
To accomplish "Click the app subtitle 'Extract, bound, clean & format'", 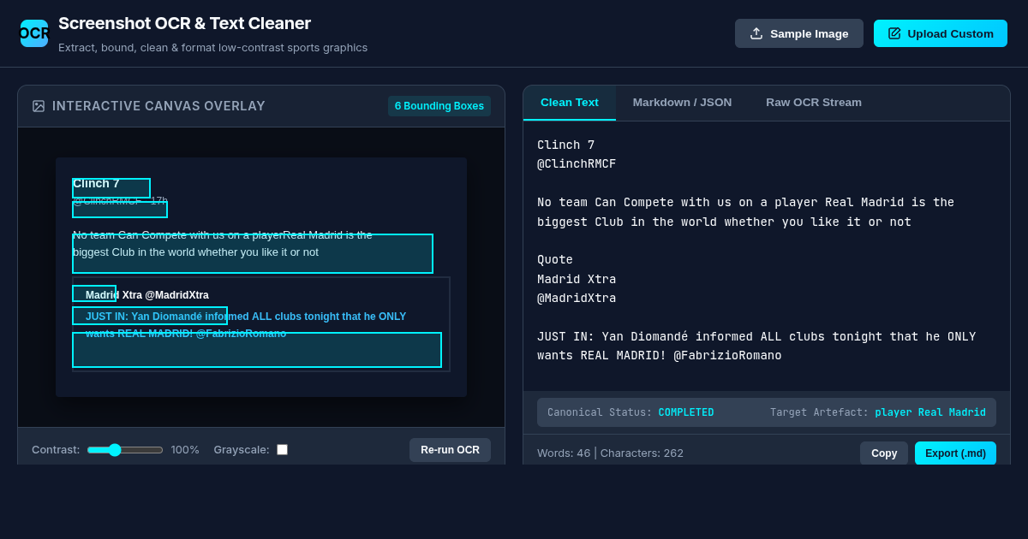I will [x=212, y=48].
